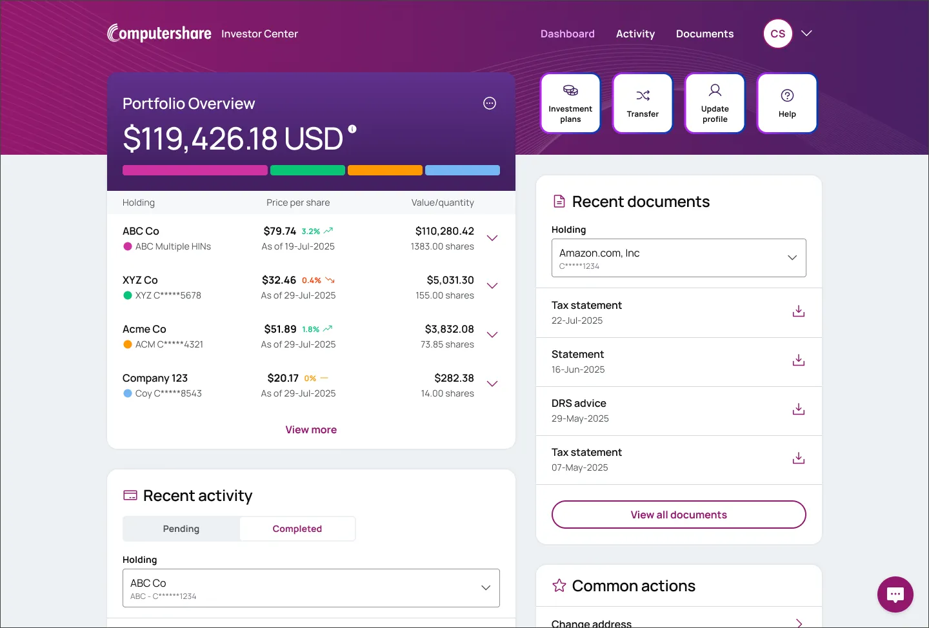The image size is (929, 628).
Task: Click the Transfer shuffle icon tile
Action: click(x=643, y=103)
